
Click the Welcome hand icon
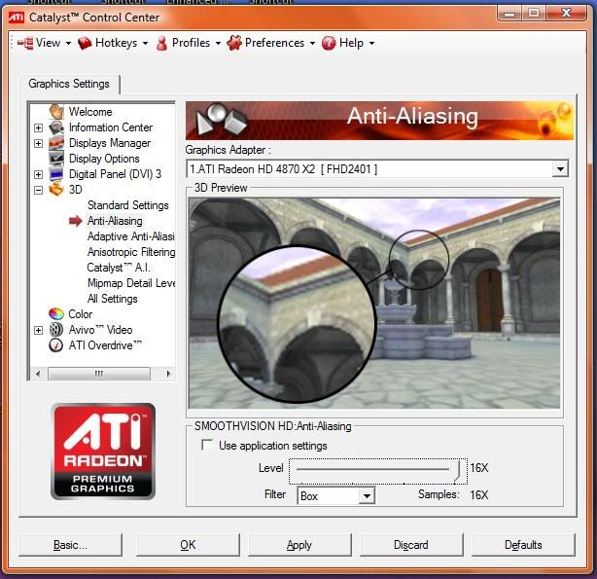(x=56, y=111)
